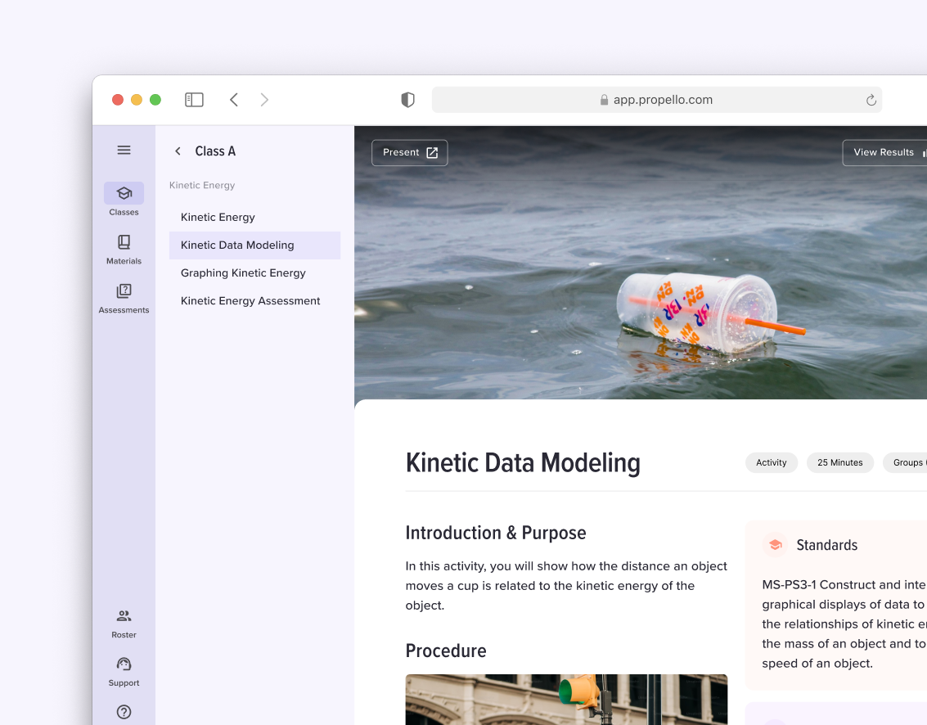Click the help question mark icon
Screen dimensions: 927x725
pyautogui.click(x=124, y=712)
